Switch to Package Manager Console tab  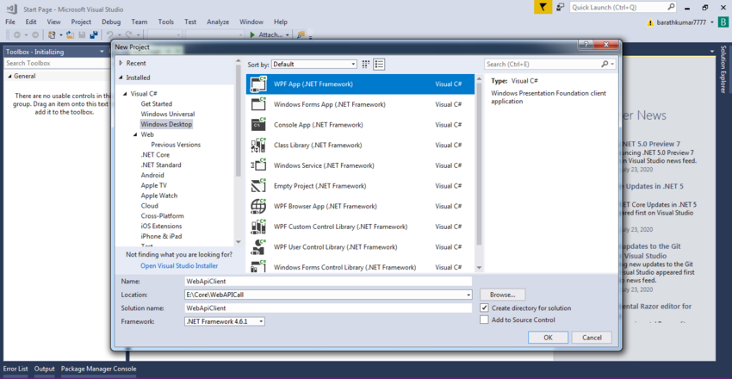point(98,369)
